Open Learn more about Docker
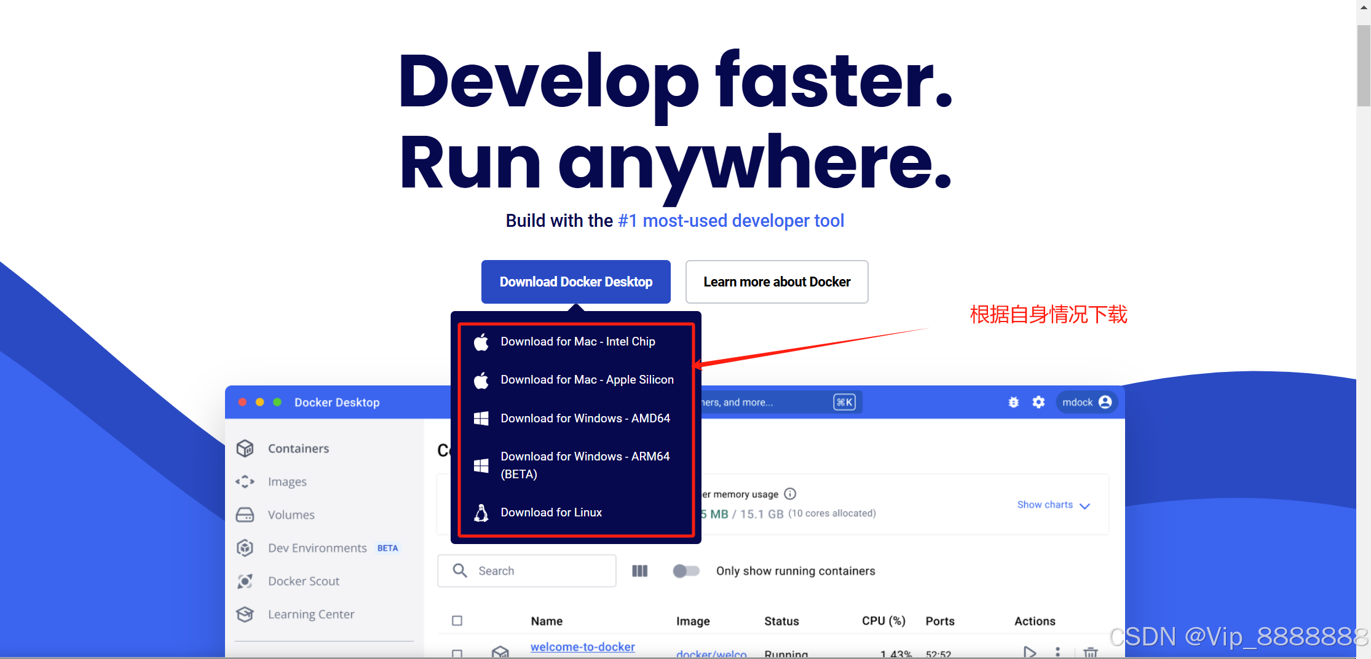The image size is (1371, 659). coord(776,282)
